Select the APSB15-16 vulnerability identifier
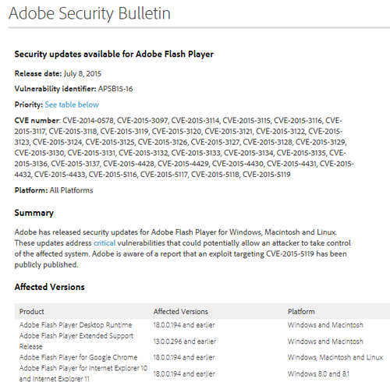 [x=115, y=89]
